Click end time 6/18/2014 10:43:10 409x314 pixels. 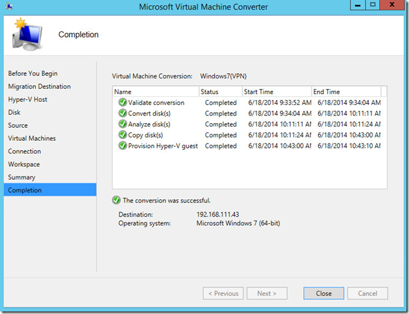coord(349,146)
